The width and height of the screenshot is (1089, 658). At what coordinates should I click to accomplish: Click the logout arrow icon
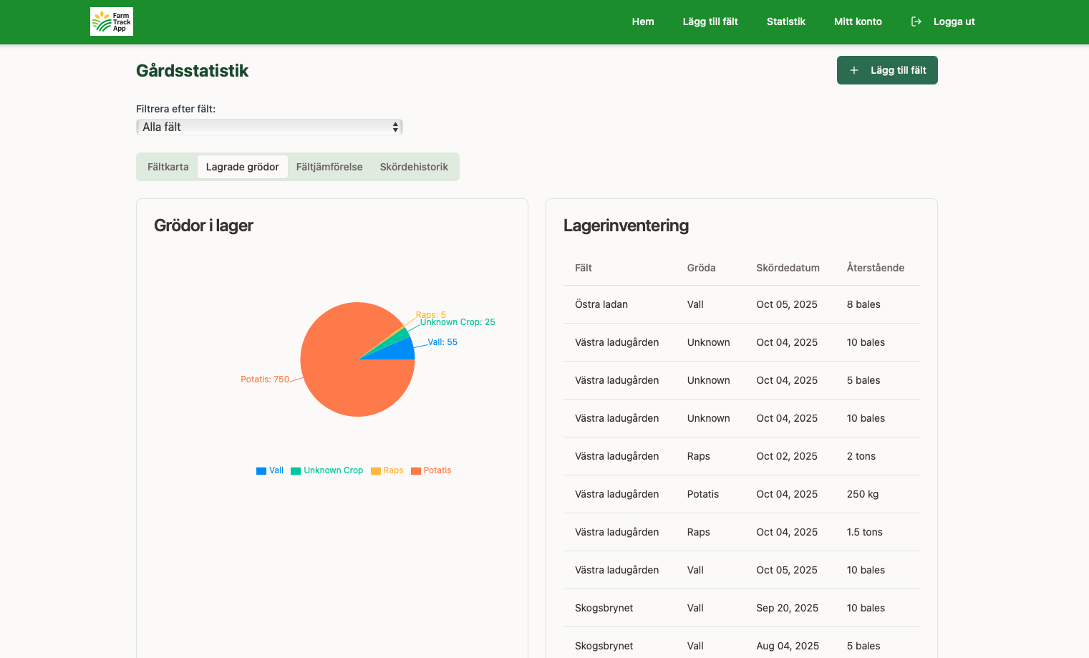(x=916, y=21)
